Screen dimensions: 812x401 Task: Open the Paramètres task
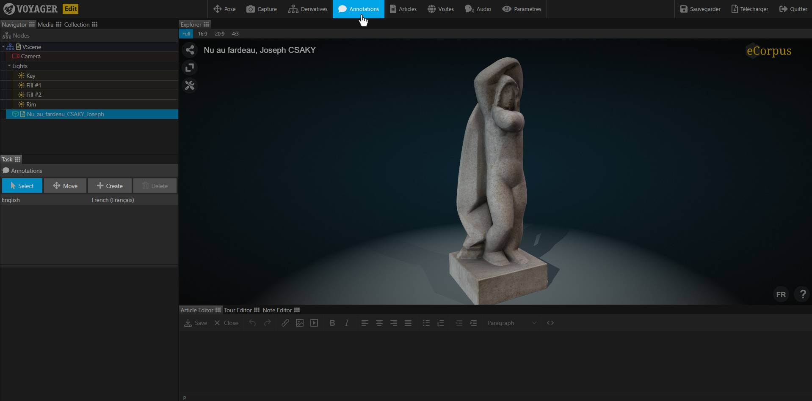coord(522,9)
